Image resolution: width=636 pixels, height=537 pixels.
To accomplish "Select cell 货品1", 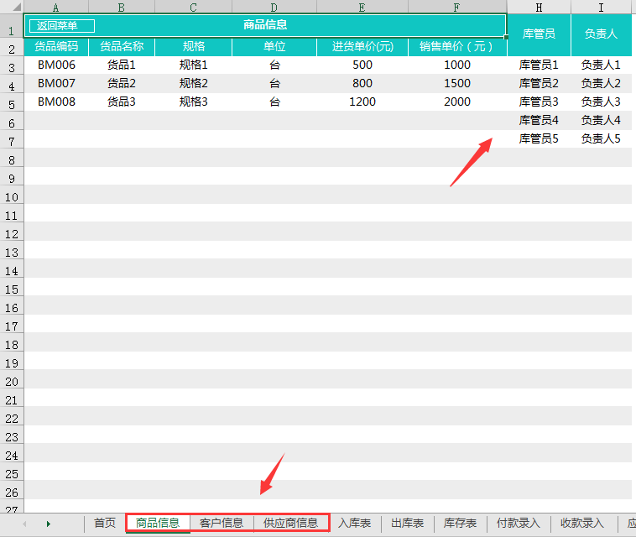I will point(122,65).
